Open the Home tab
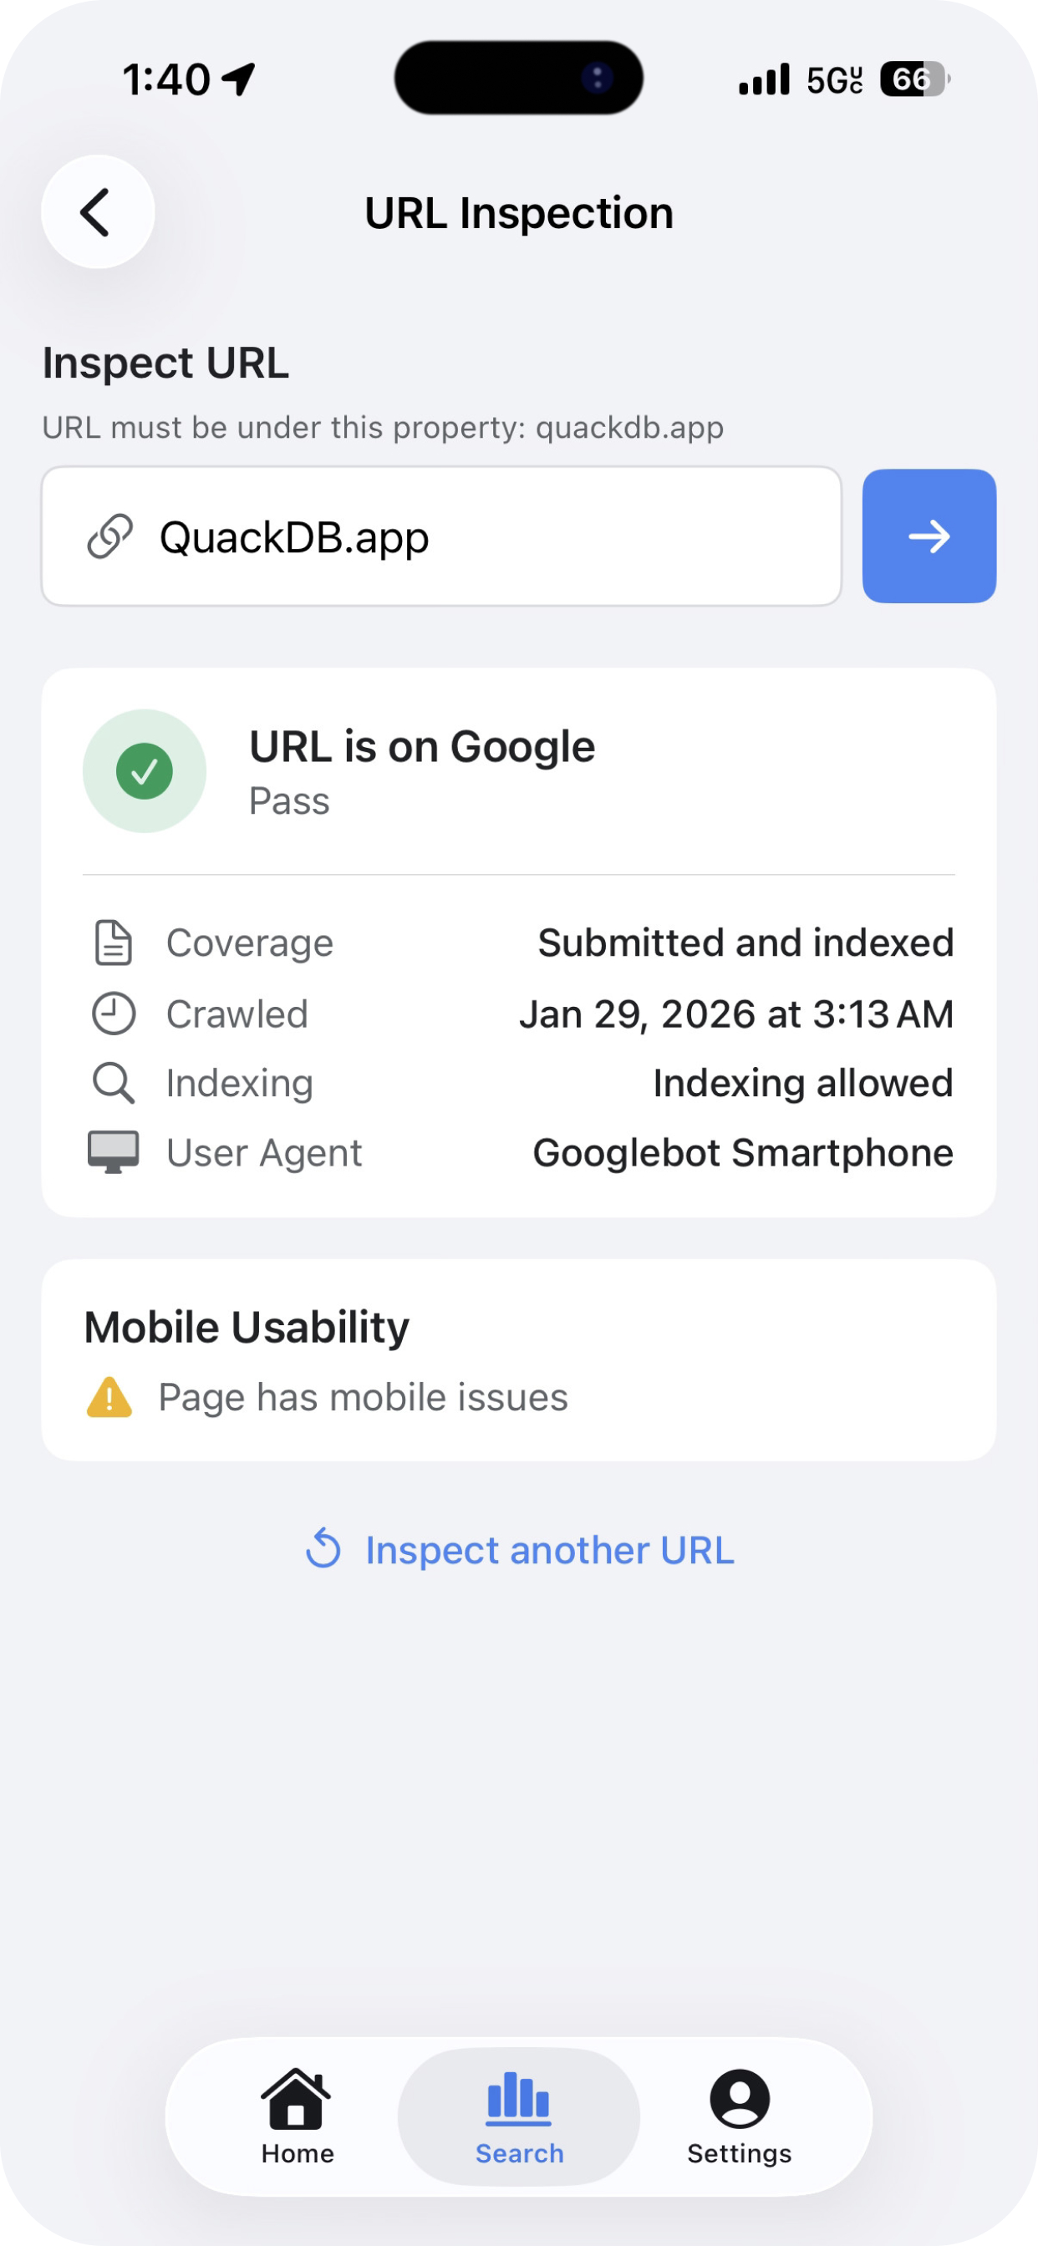 pos(297,2115)
